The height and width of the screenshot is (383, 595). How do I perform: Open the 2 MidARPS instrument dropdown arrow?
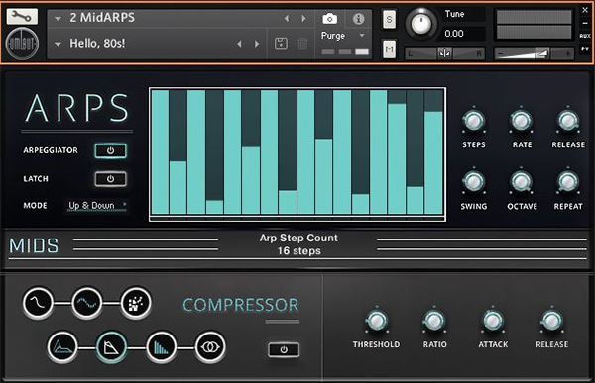coord(58,18)
